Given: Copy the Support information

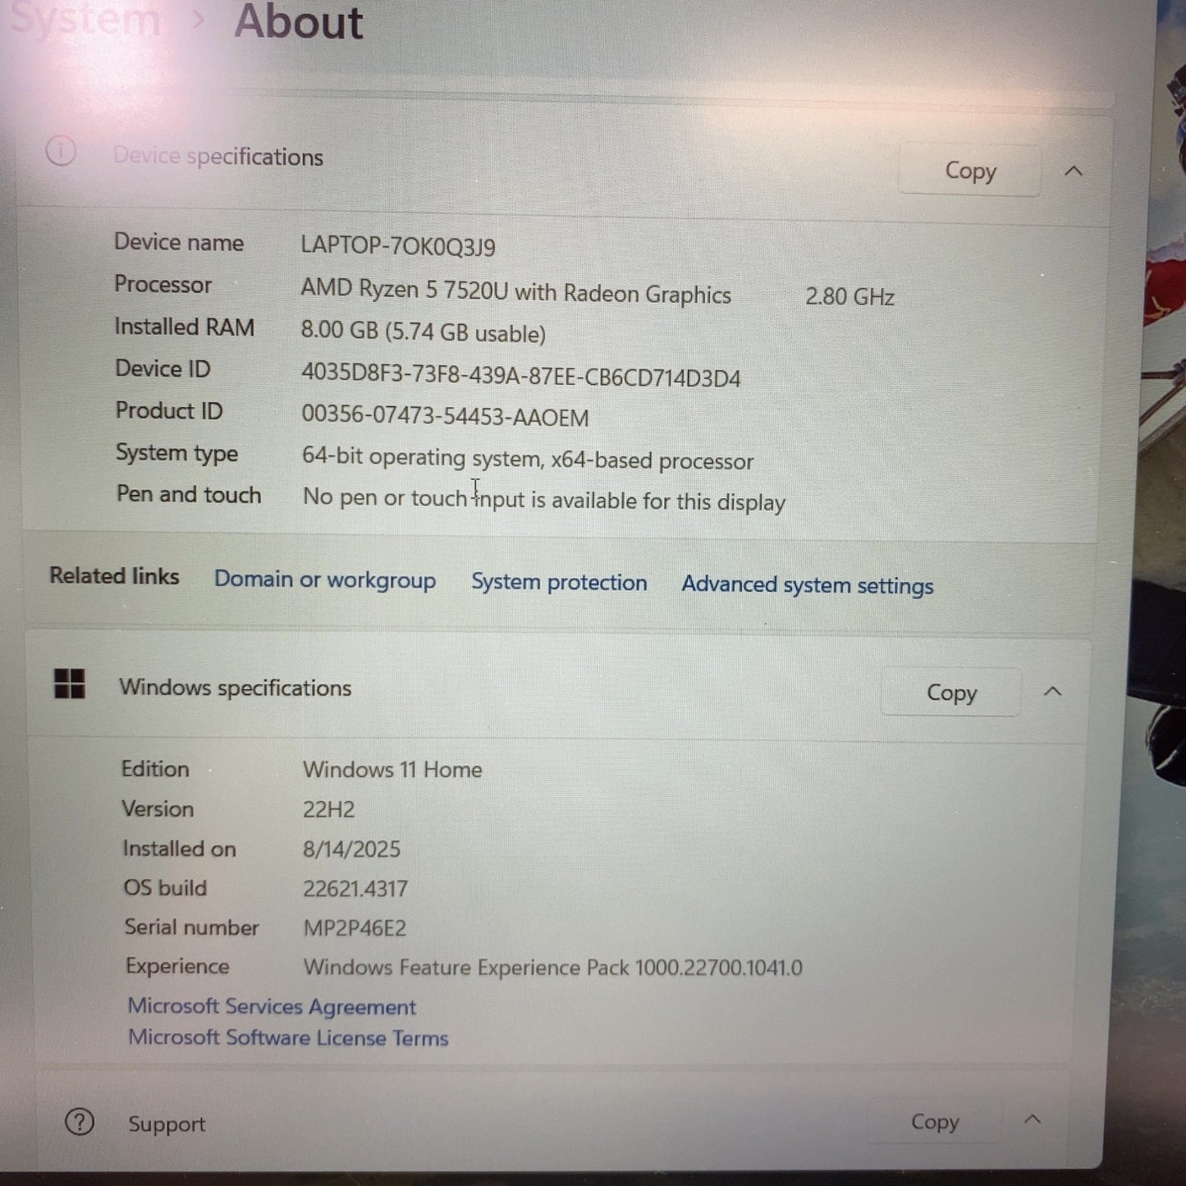Looking at the screenshot, I should tap(935, 1121).
